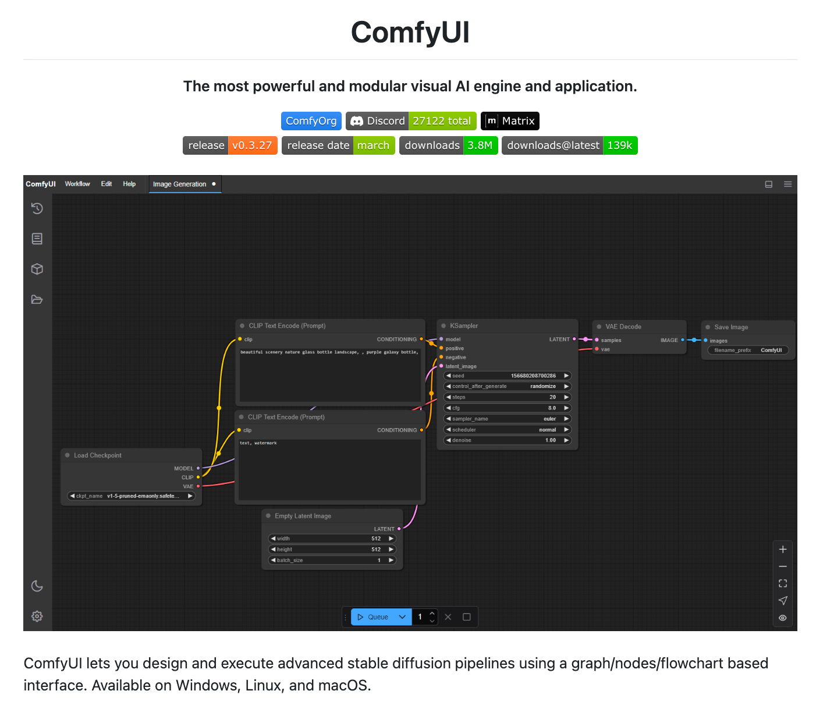The height and width of the screenshot is (705, 816).
Task: Collapse the KSampler node via its dot
Action: [444, 326]
